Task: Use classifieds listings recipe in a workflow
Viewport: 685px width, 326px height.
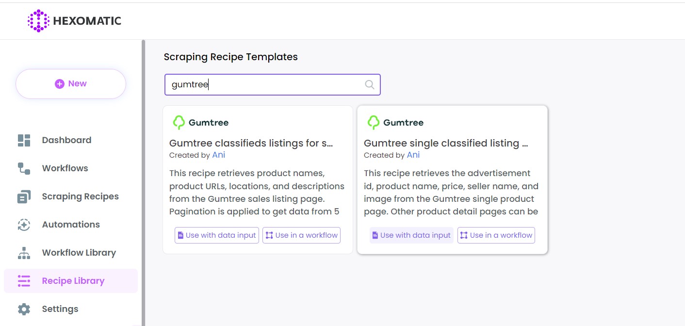Action: [301, 235]
